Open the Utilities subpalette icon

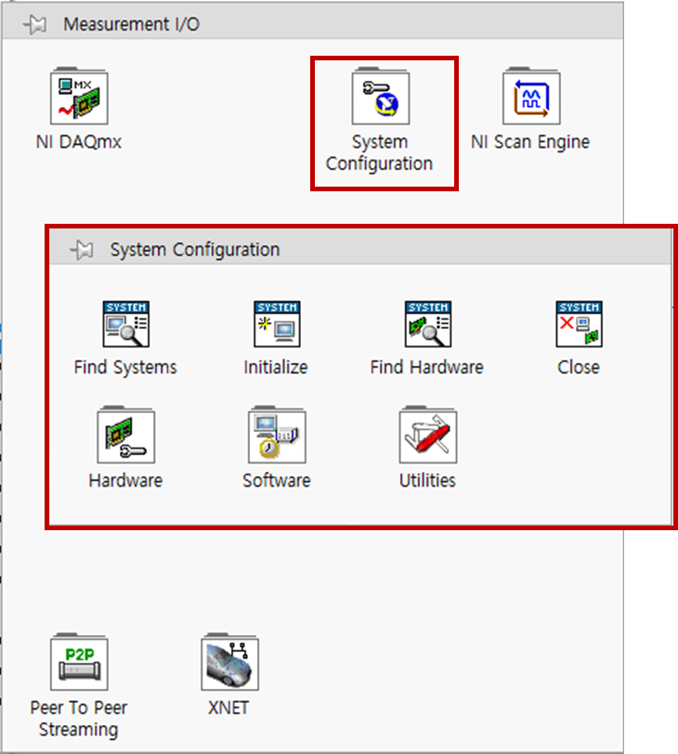point(428,435)
